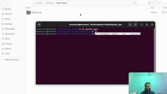Open Desktop in sidebar
Viewport: 167px width, 94px height.
coord(12,24)
